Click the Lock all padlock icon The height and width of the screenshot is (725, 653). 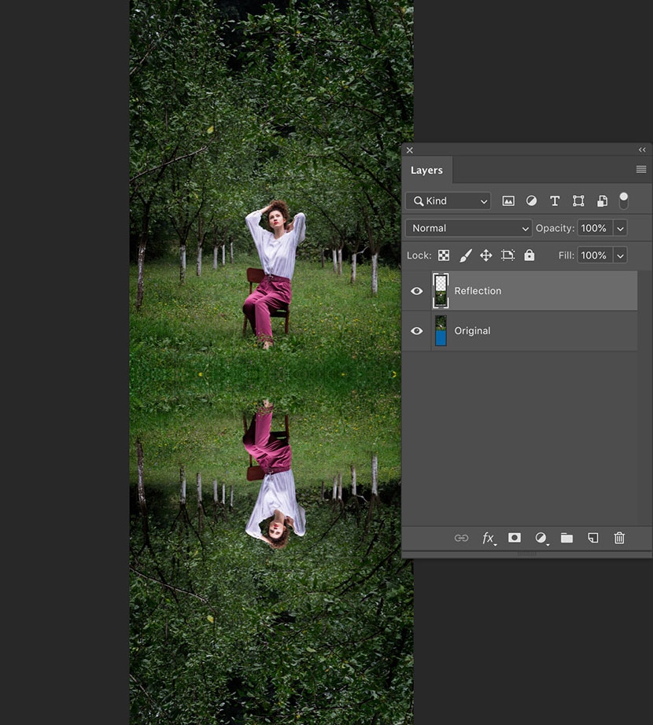529,256
